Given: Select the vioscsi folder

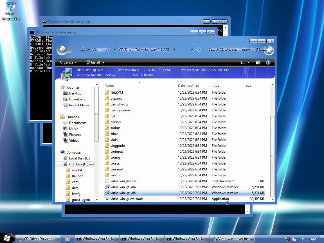Looking at the screenshot, I should click(x=184, y=163).
